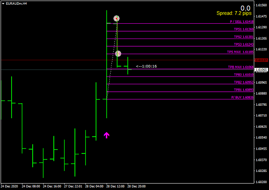Click the 1.61560 price scale value
269x190 pixels.
(x=261, y=5)
